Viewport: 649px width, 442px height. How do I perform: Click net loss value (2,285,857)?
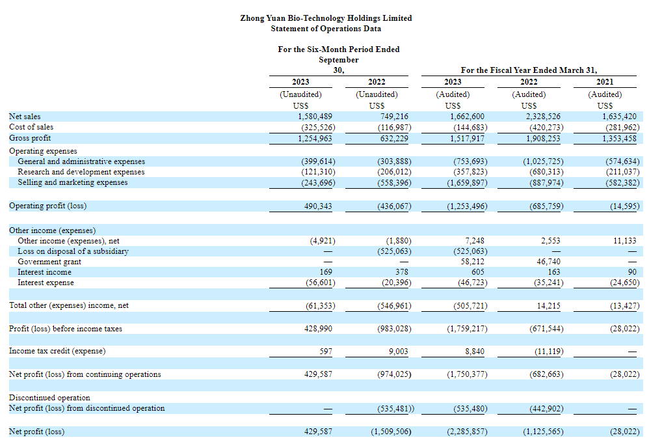tap(467, 431)
